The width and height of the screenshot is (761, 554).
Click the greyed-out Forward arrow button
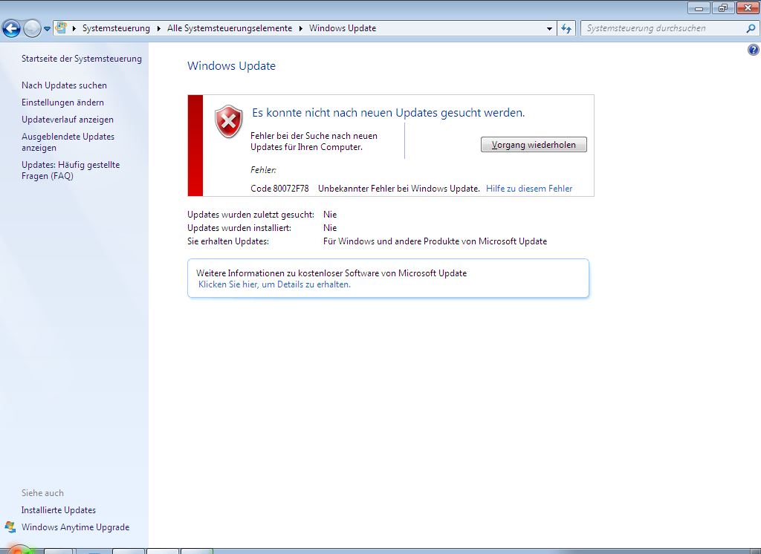32,29
